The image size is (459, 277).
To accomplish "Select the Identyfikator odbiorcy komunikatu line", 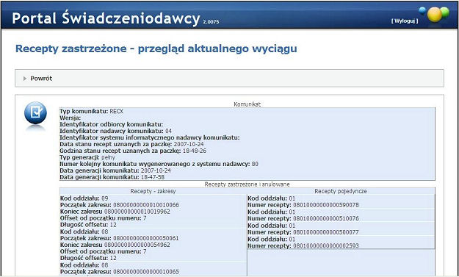I will click(111, 124).
